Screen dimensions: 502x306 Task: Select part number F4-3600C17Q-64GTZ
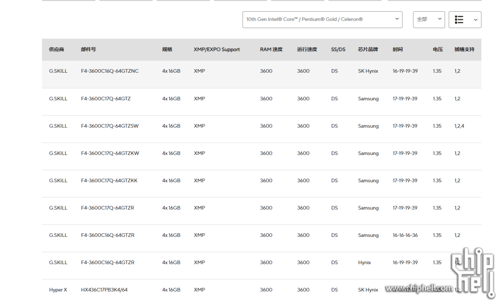point(106,99)
